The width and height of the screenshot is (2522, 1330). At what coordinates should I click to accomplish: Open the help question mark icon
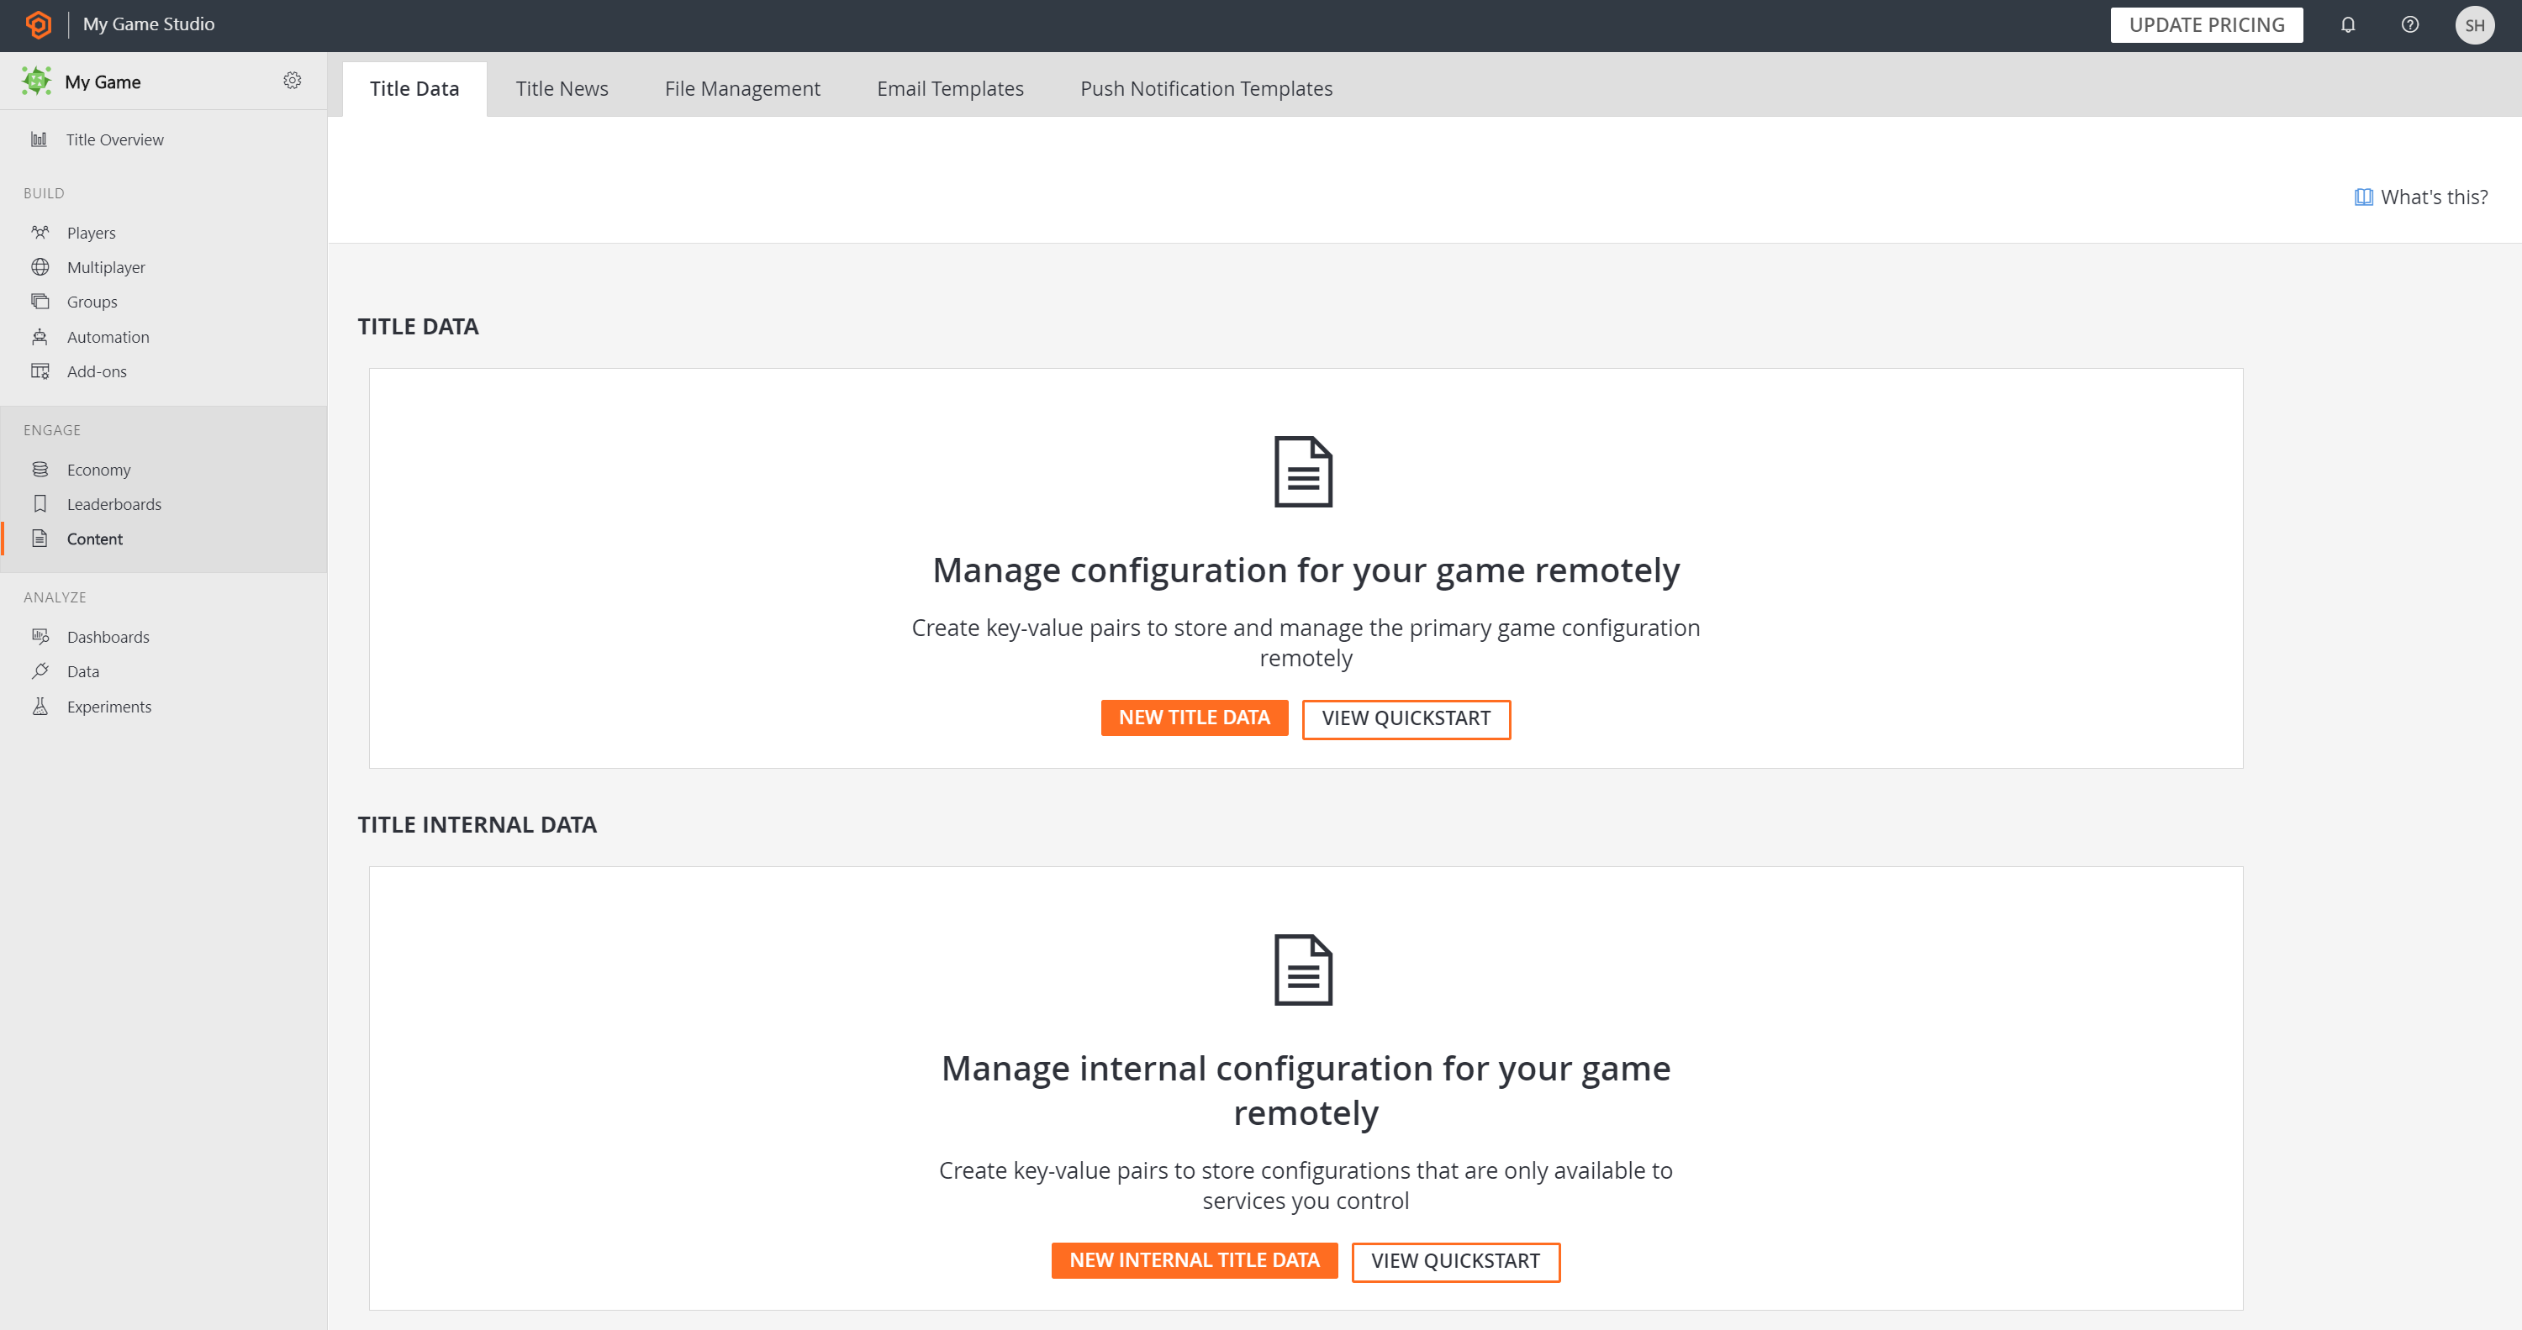coord(2409,24)
